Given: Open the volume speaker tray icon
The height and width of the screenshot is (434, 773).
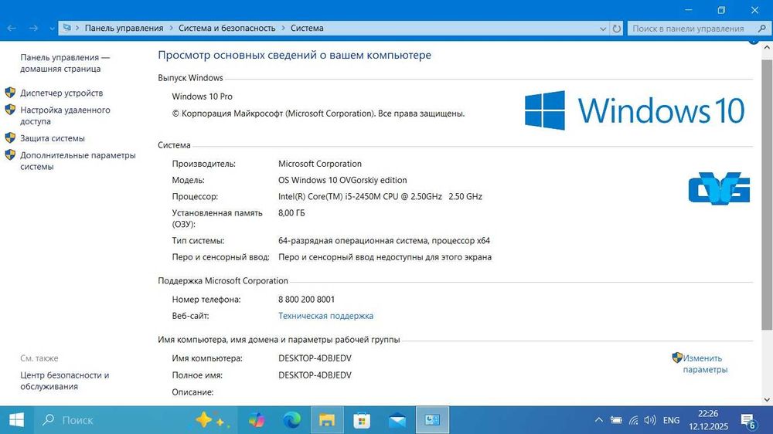Looking at the screenshot, I should pyautogui.click(x=650, y=420).
